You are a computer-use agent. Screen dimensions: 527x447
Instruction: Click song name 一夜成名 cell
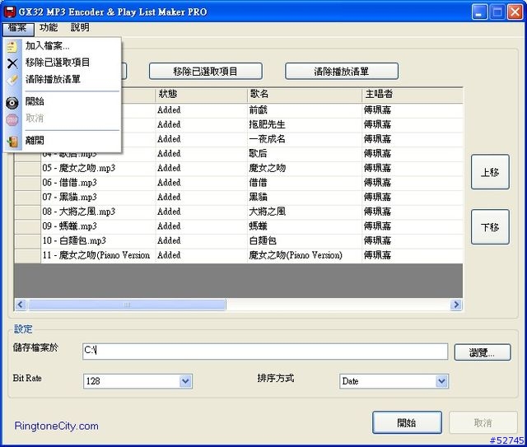(x=305, y=139)
